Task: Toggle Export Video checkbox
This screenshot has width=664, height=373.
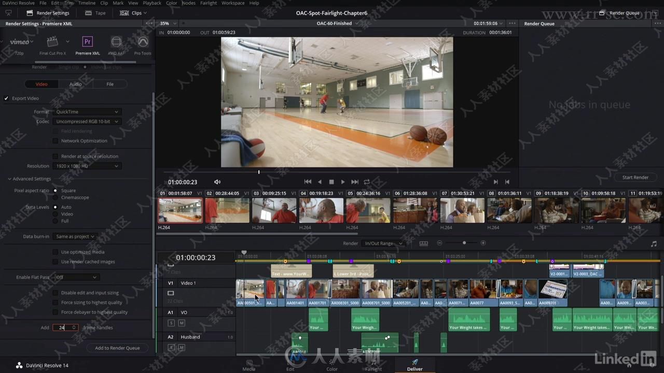Action: 7,98
